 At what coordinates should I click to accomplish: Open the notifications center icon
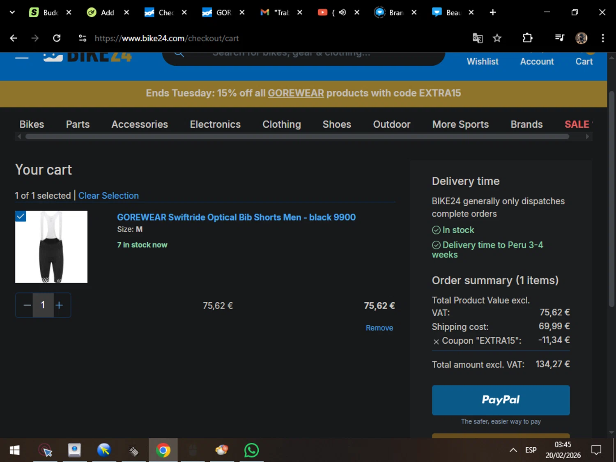596,450
